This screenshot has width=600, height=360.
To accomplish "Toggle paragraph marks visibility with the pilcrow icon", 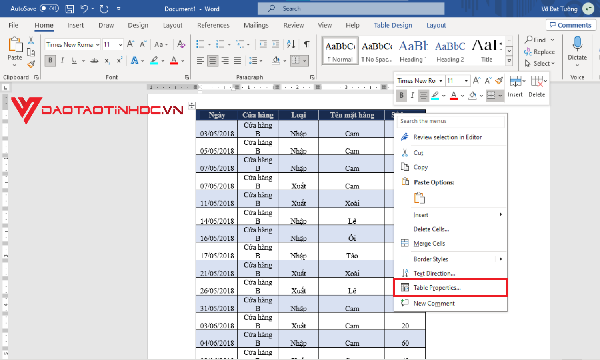I will tap(306, 44).
